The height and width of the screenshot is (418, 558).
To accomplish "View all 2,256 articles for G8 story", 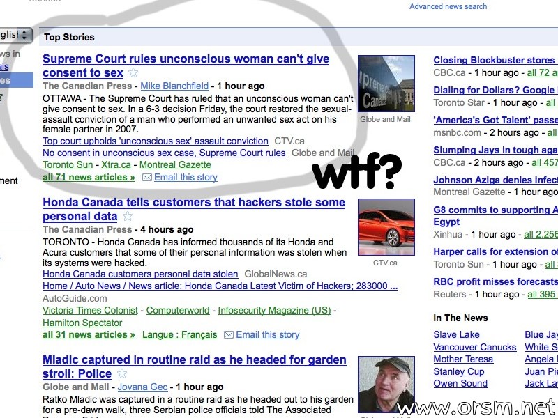I will (x=541, y=235).
